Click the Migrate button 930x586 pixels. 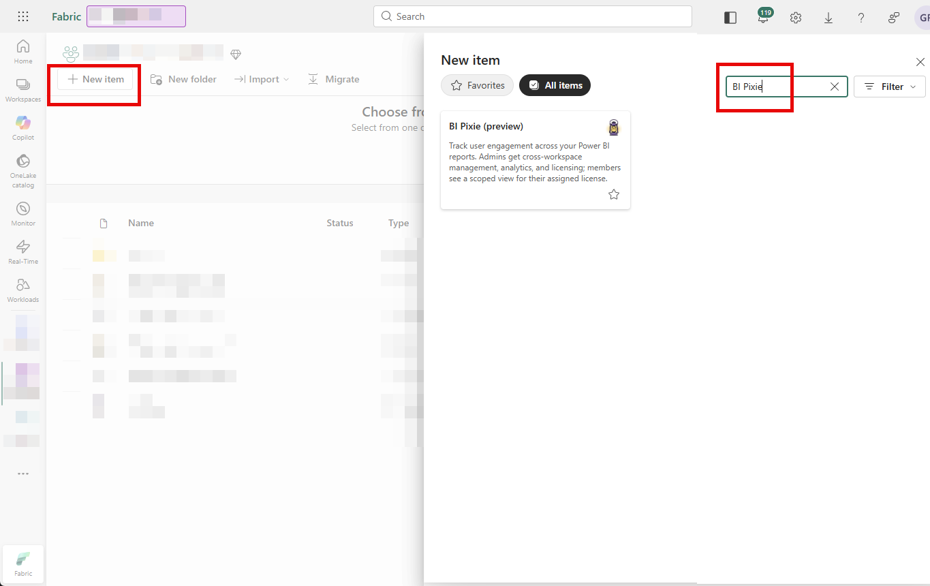tap(334, 79)
